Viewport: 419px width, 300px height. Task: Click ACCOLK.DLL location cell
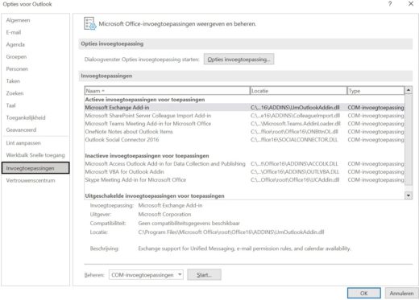(x=294, y=164)
